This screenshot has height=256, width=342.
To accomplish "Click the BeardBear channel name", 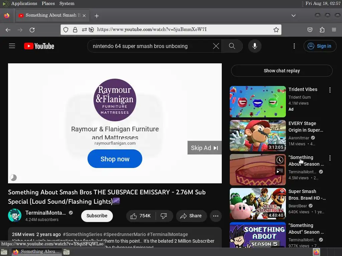I will [298, 206].
